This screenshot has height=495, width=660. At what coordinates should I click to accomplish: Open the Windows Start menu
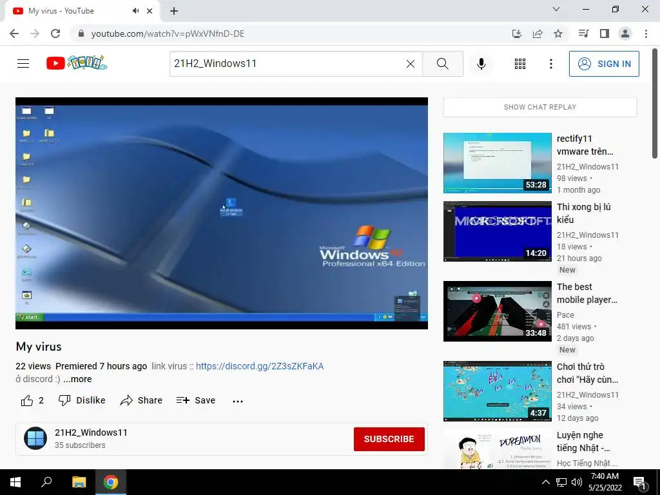(15, 482)
